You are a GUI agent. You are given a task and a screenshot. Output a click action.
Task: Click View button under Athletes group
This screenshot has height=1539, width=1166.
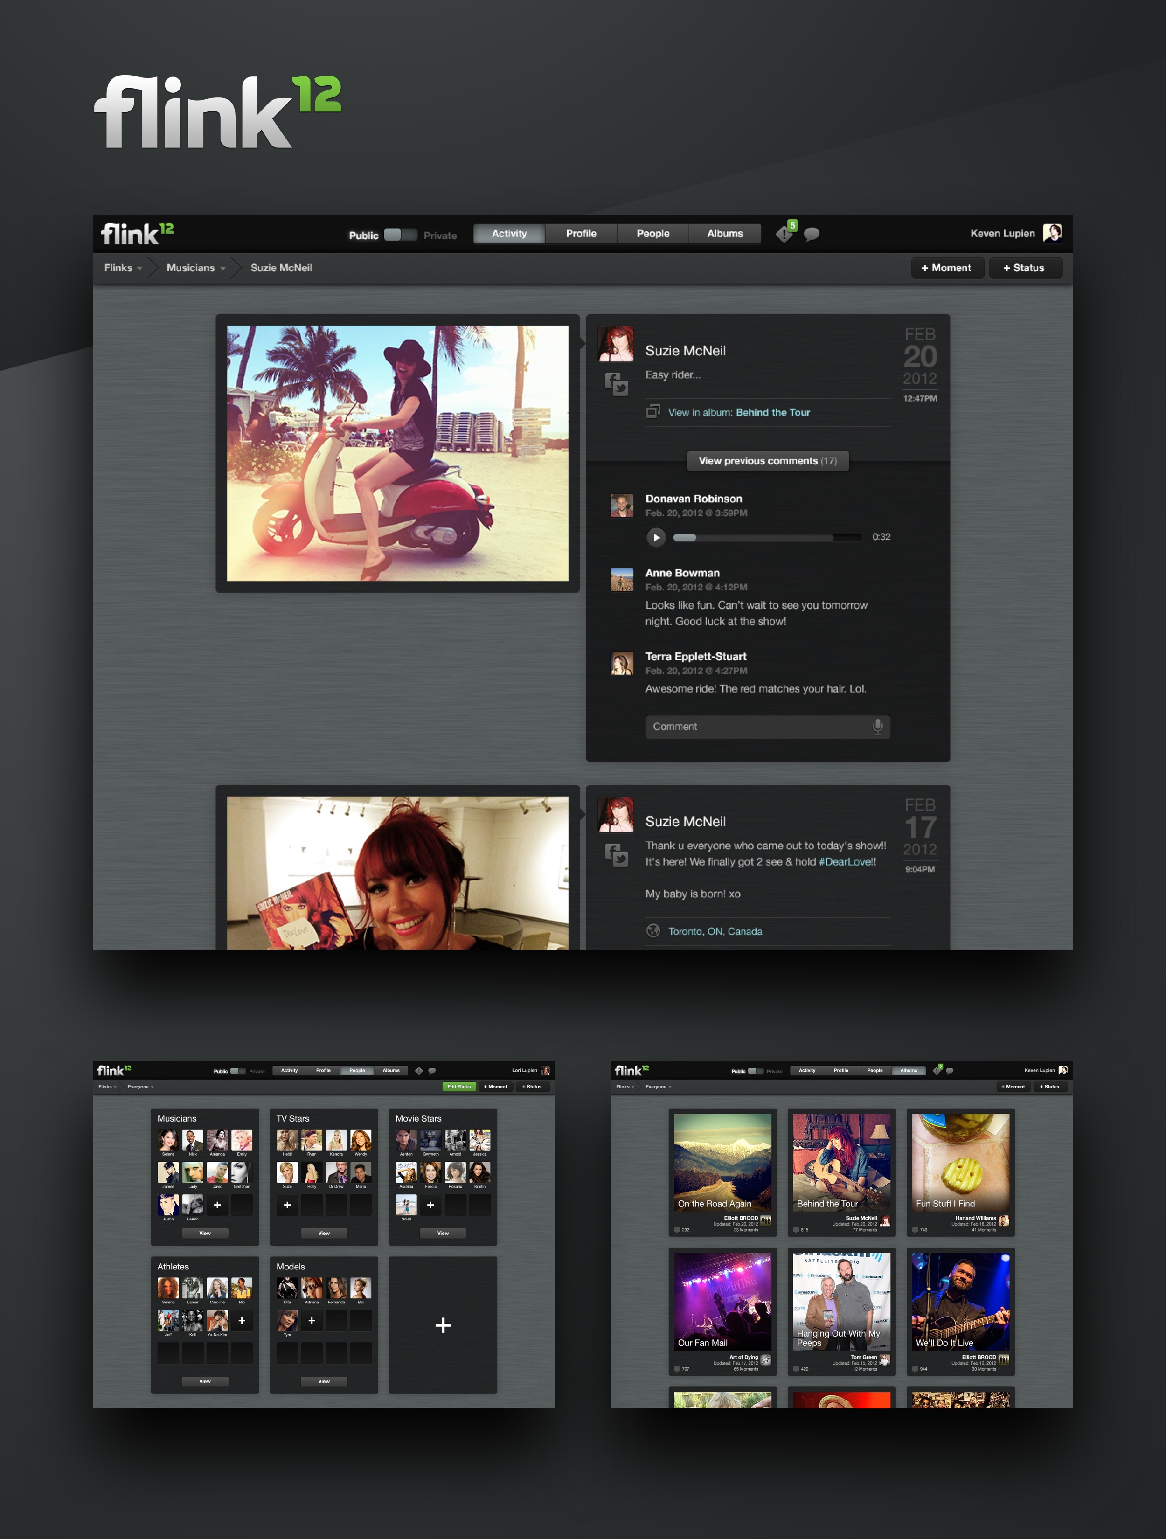(x=205, y=1381)
